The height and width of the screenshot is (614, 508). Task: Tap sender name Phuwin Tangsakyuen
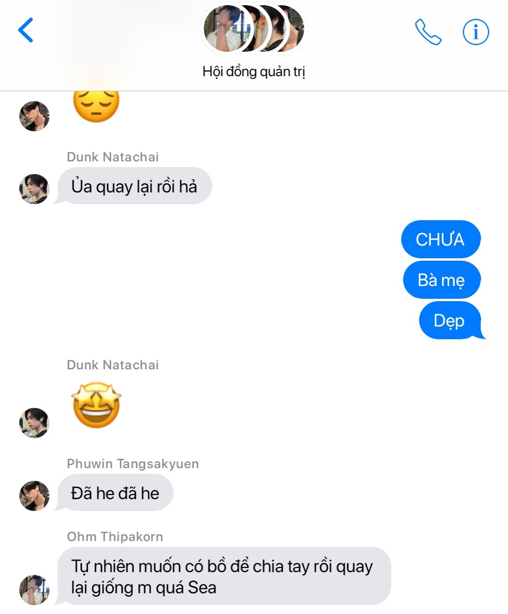(133, 464)
